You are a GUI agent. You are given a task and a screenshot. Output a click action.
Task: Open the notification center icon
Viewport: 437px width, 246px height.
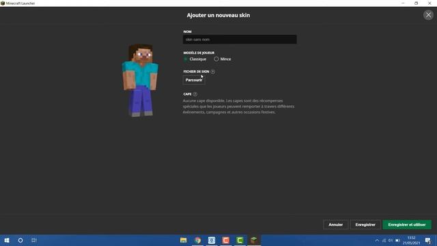point(428,241)
